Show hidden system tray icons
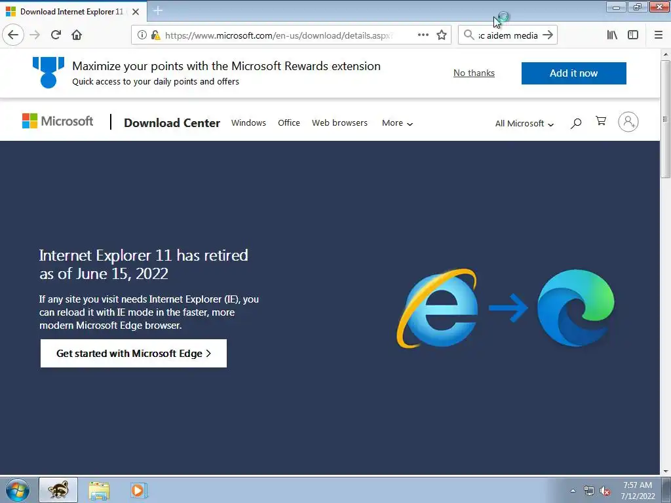Screen dimensions: 671x503 click(573, 491)
